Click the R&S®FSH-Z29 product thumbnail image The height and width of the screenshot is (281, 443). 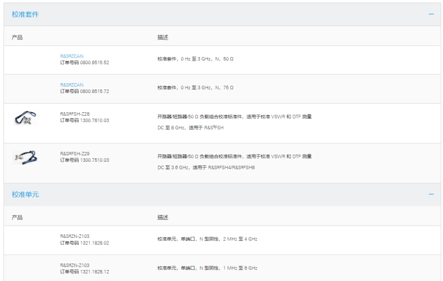coord(25,158)
